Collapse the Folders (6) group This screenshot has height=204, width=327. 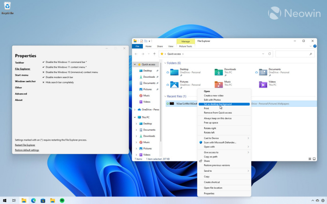165,63
